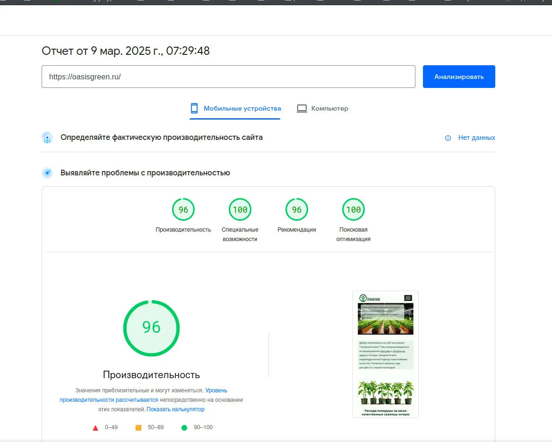
Task: Select the Специальные возможности score gauge
Action: click(x=240, y=209)
